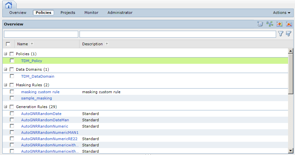Tick the AutoGNRRandomNumericRE22 checkbox
295x155 pixels.
(x=12, y=139)
